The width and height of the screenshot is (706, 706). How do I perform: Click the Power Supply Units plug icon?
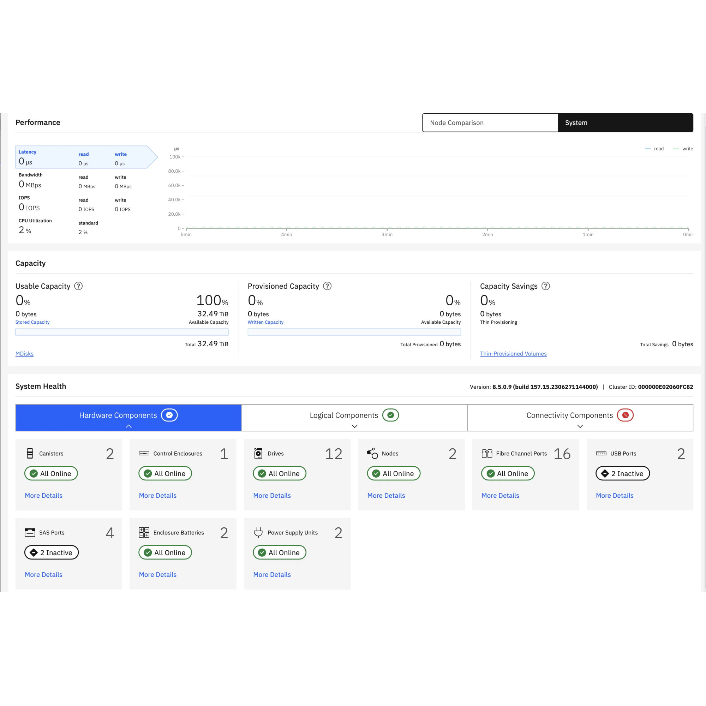click(x=258, y=532)
